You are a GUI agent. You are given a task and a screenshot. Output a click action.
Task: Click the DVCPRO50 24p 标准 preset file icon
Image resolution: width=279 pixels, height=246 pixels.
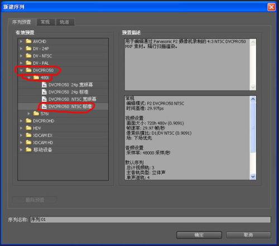(44, 92)
